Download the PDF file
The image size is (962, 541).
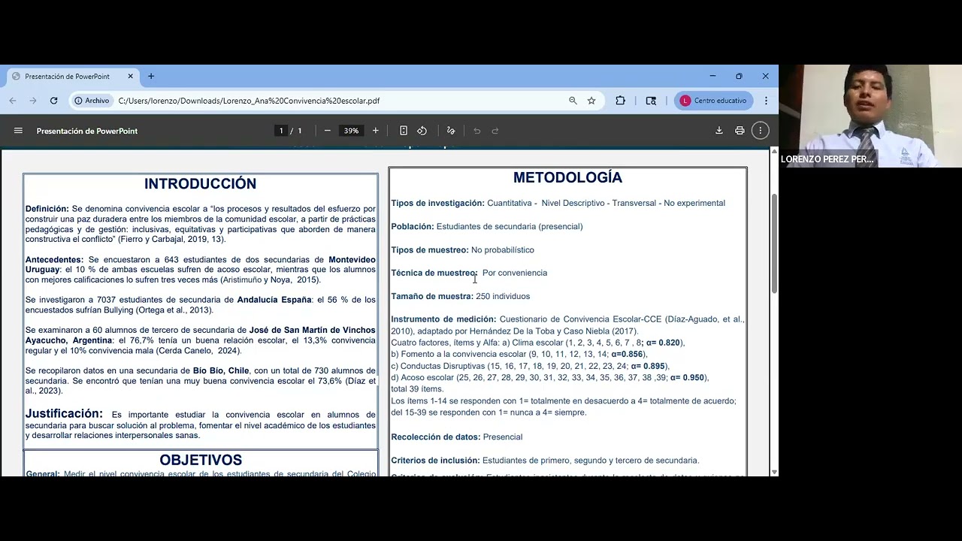(719, 131)
